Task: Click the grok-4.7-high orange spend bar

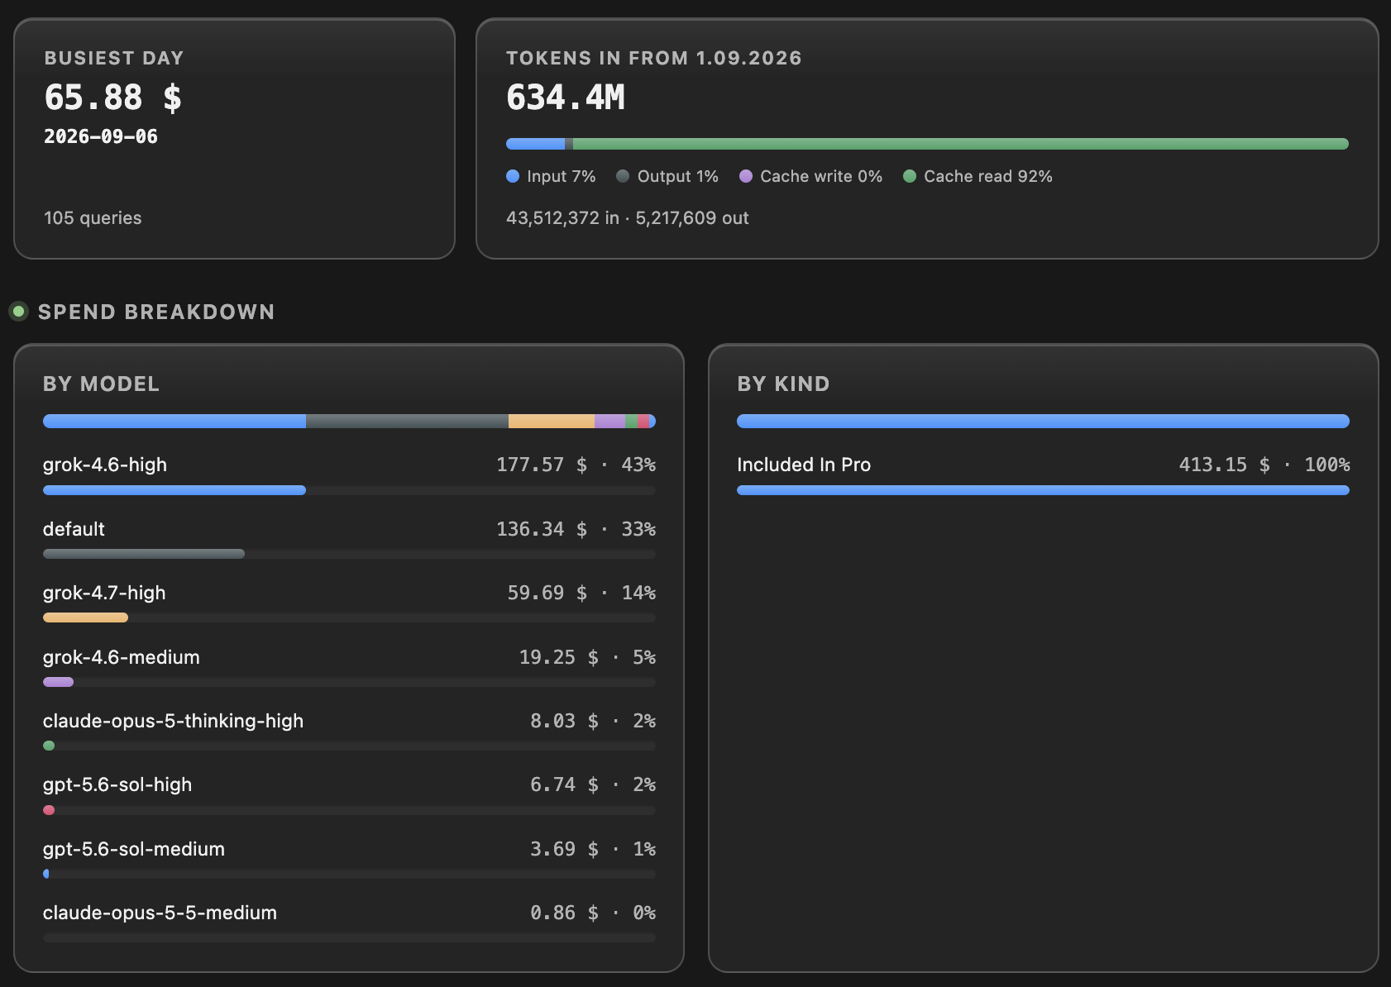Action: [x=85, y=617]
